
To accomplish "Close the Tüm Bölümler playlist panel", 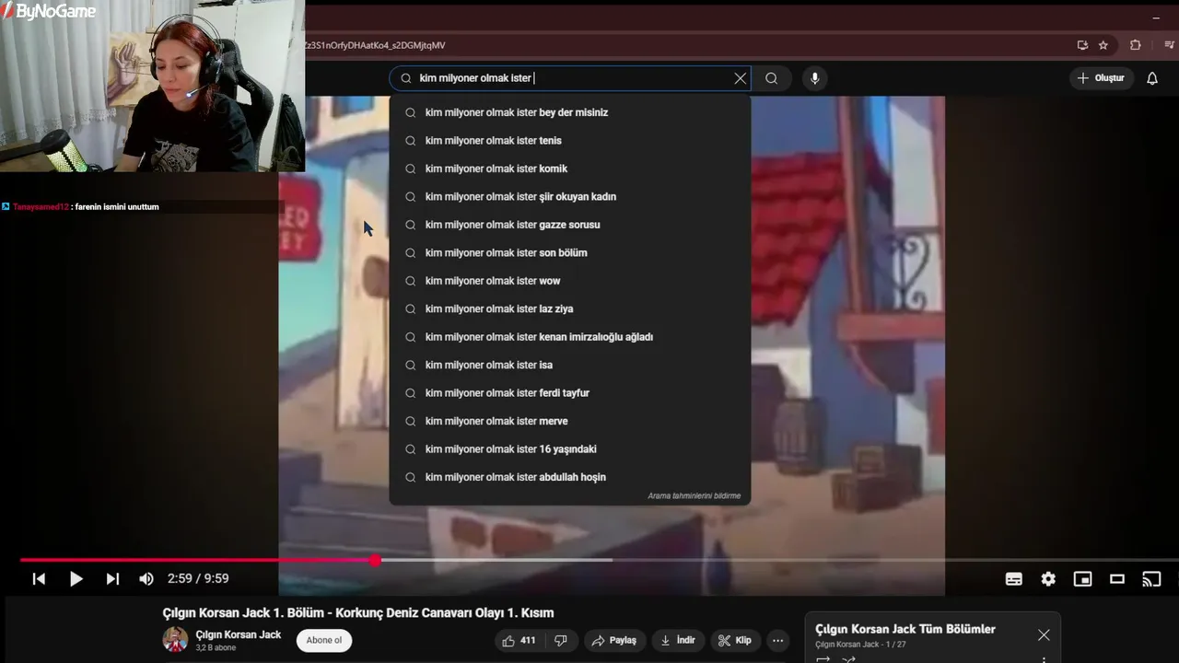I will [x=1044, y=635].
